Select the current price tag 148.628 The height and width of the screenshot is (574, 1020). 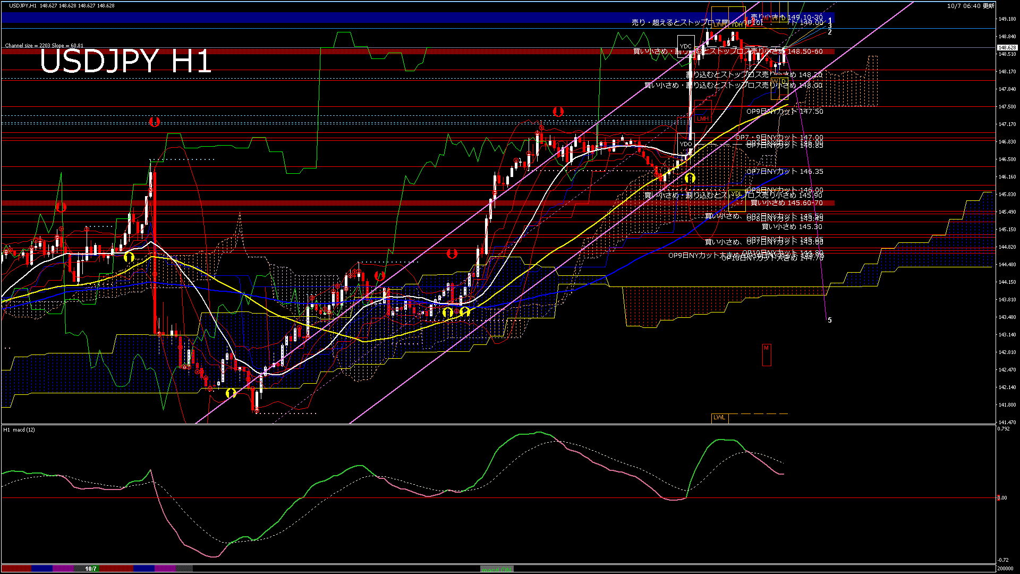coord(1007,47)
